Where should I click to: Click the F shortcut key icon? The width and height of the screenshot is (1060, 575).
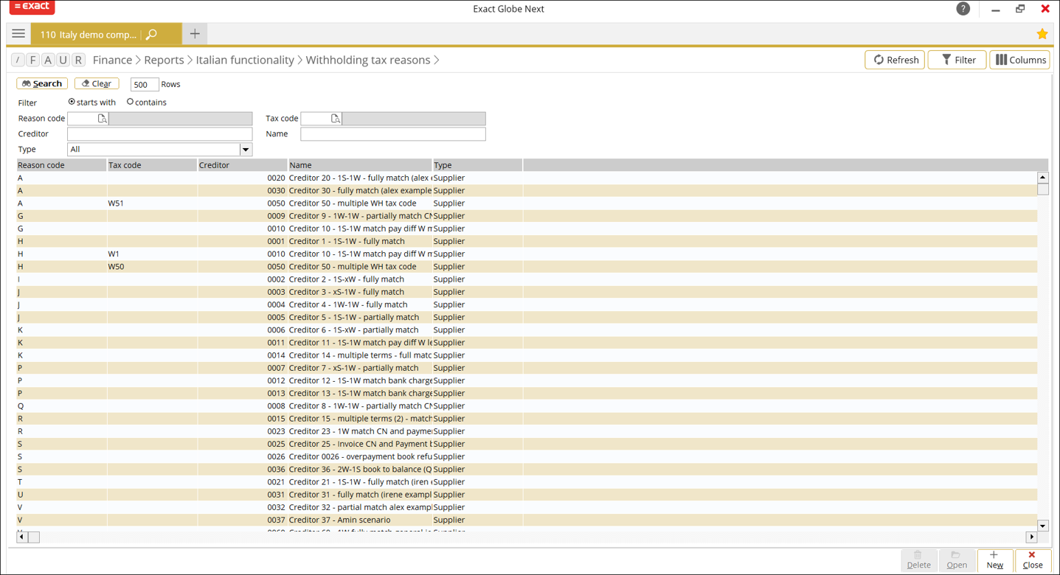32,60
